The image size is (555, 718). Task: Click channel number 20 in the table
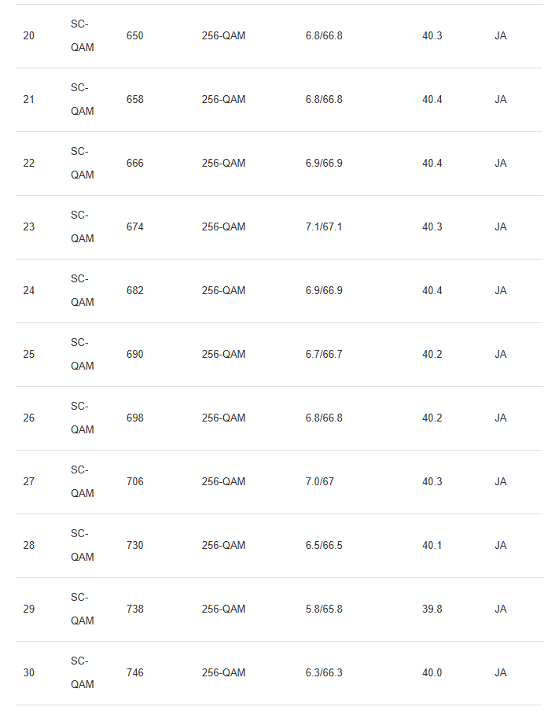(29, 36)
